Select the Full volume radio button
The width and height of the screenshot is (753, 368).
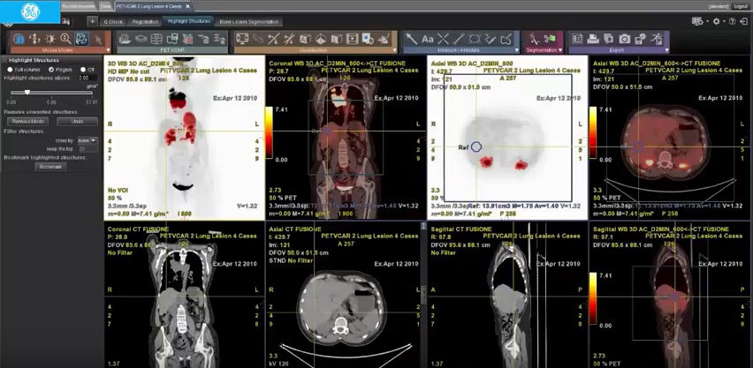(10, 70)
